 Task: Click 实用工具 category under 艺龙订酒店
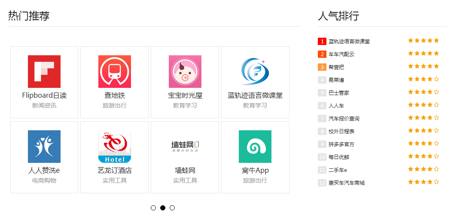(115, 180)
